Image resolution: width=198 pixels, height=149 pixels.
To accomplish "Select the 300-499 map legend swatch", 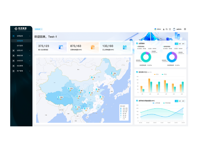I will point(121,108).
